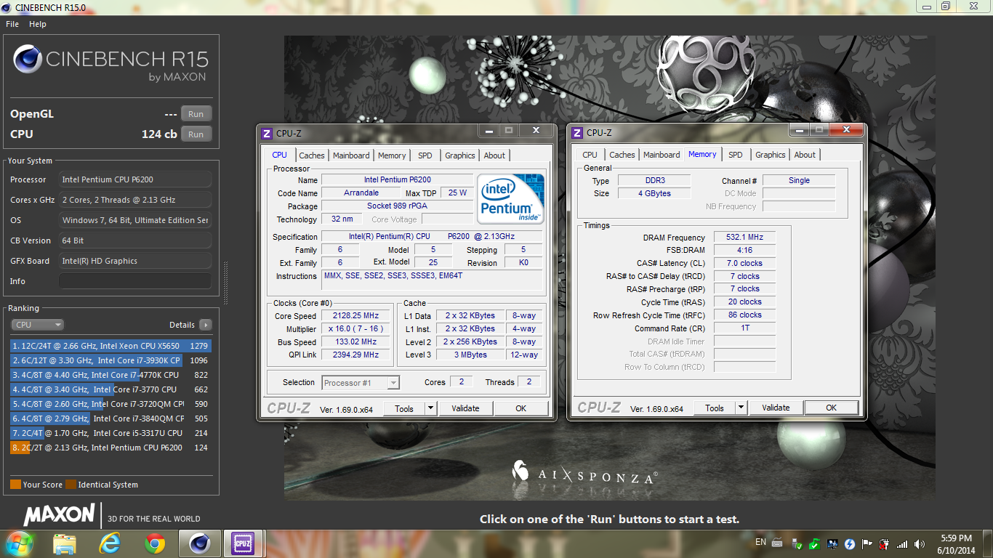
Task: Click the Cinebench title bar app icon
Action: click(x=7, y=7)
